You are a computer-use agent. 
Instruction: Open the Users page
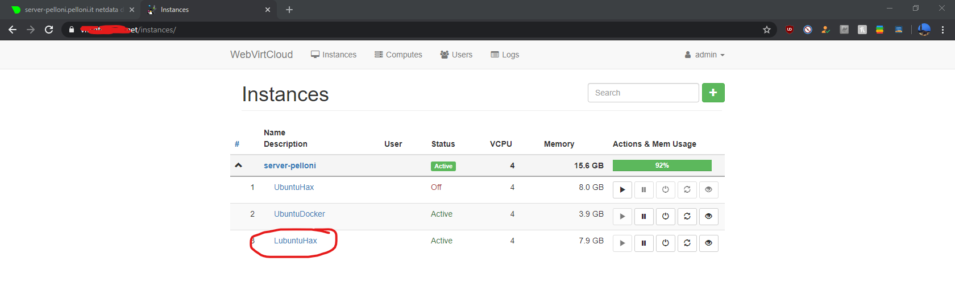tap(456, 55)
